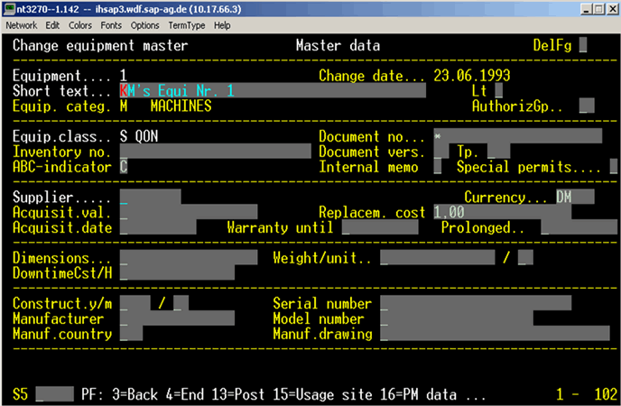The width and height of the screenshot is (621, 406).
Task: Open the Edit menu
Action: [x=52, y=25]
